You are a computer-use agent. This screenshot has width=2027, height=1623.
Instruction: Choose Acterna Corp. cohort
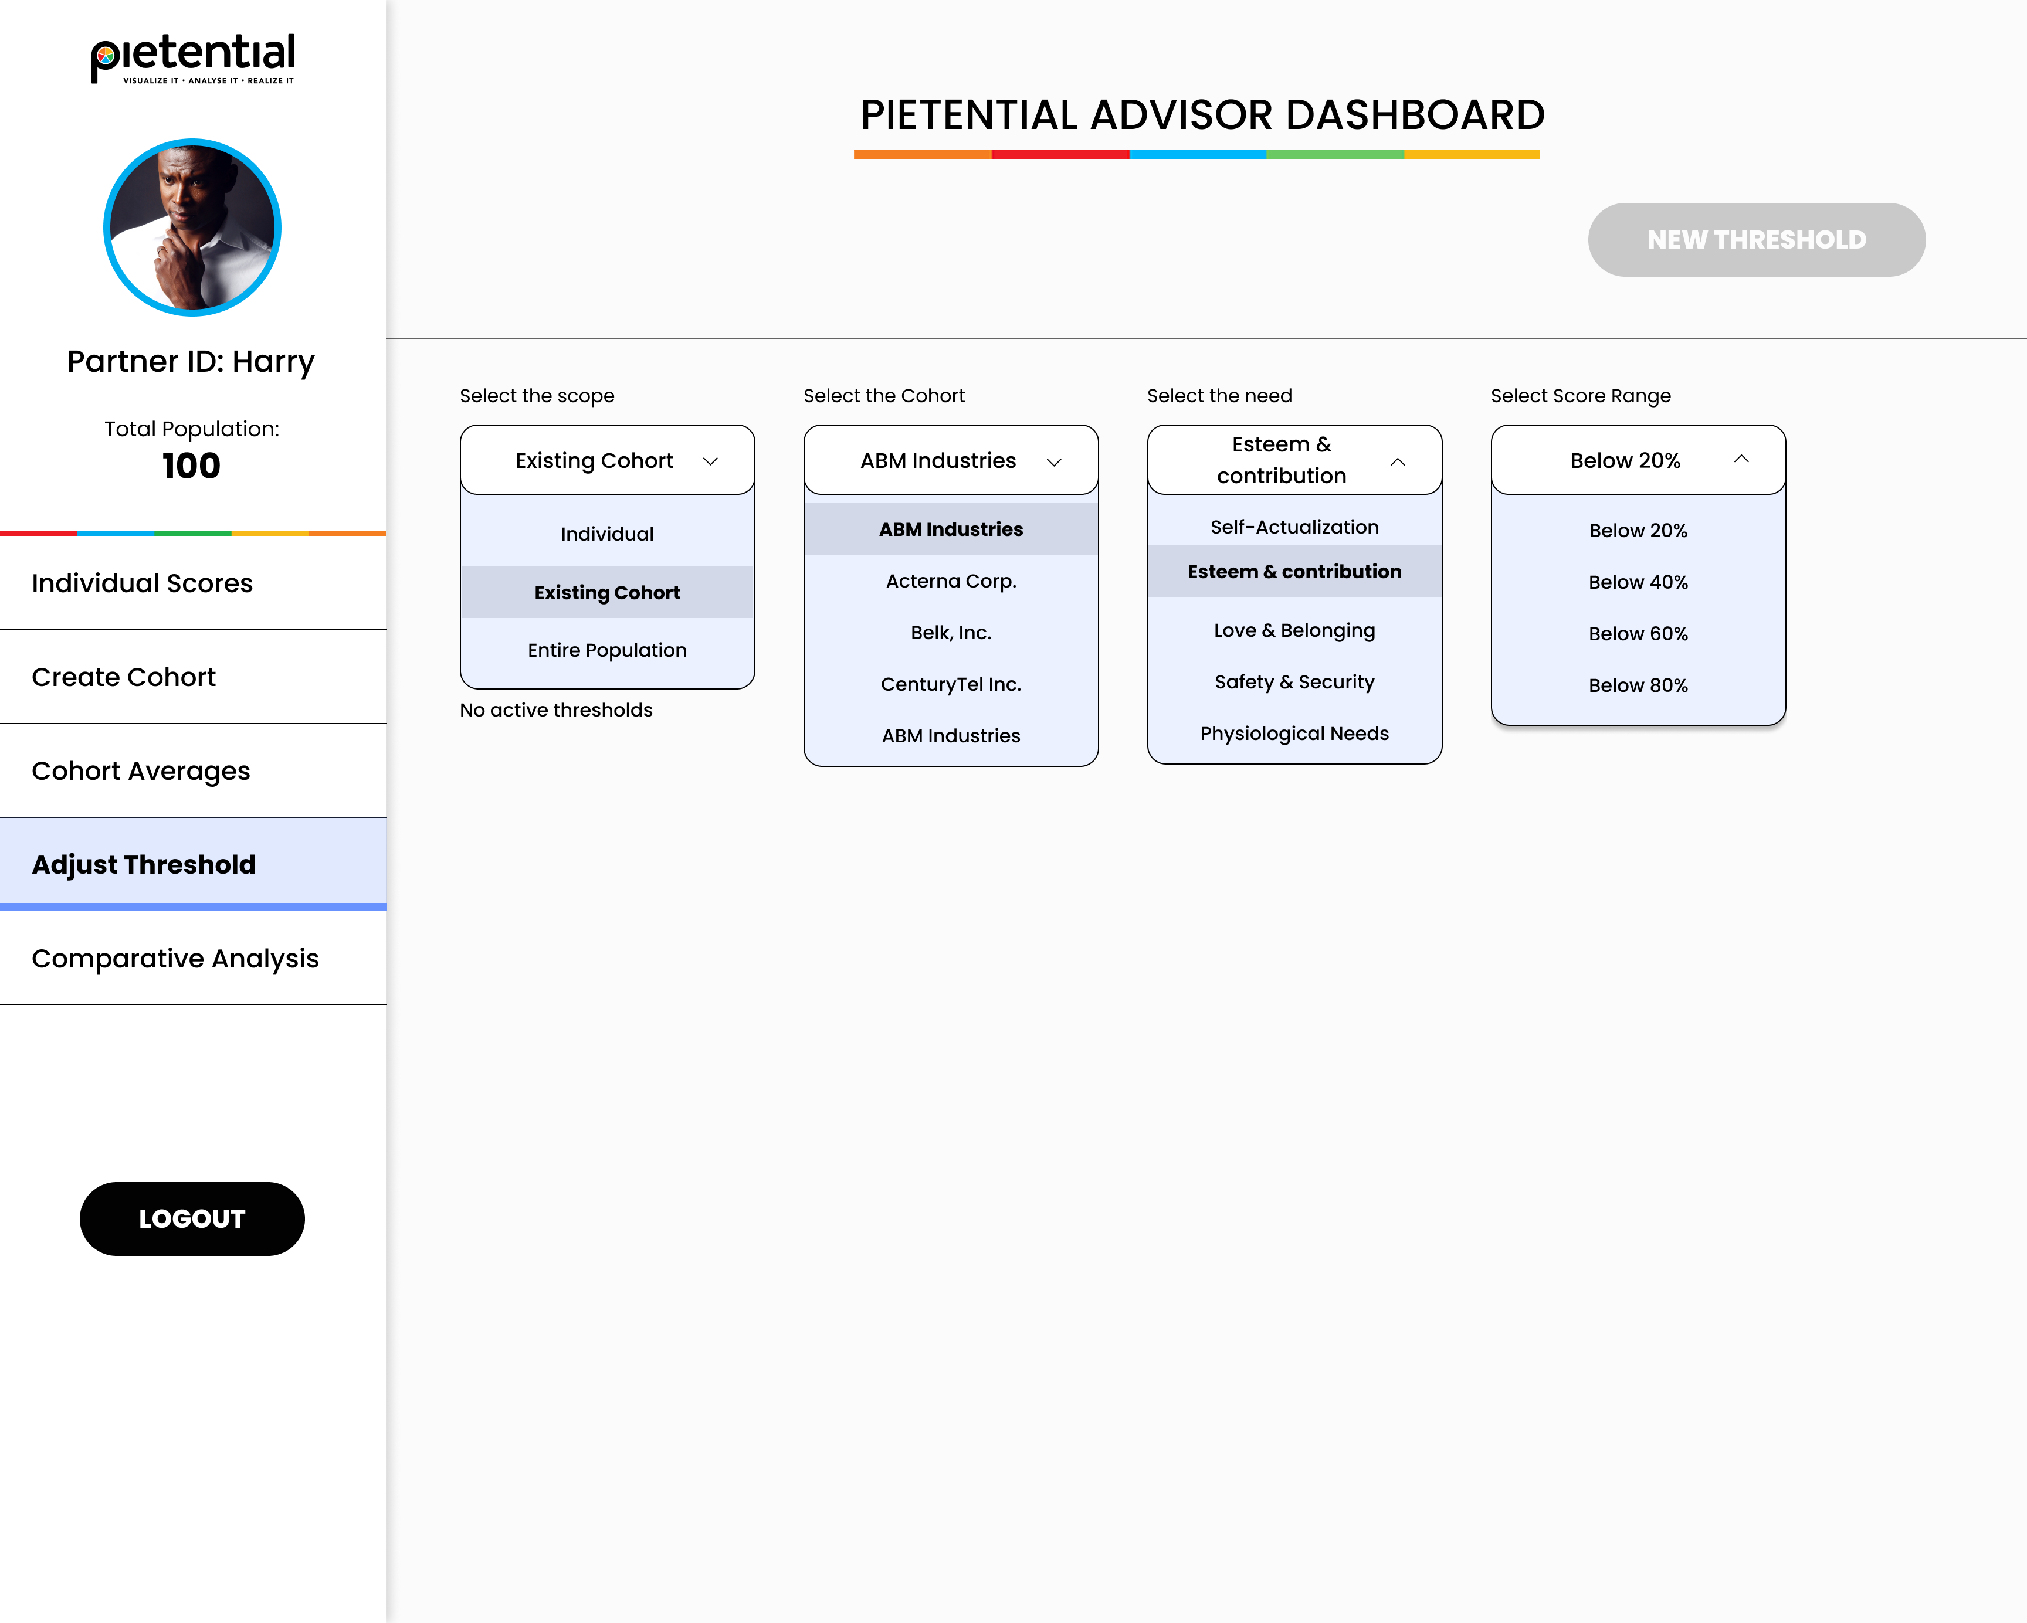[x=951, y=581]
